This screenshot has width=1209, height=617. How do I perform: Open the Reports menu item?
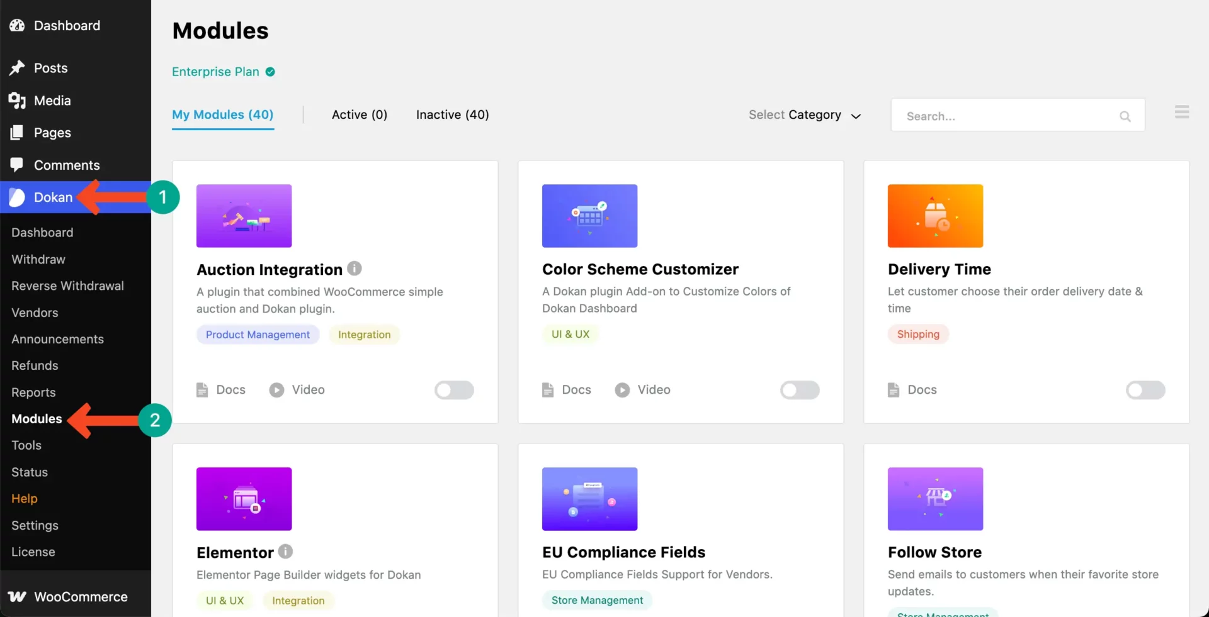(x=33, y=392)
